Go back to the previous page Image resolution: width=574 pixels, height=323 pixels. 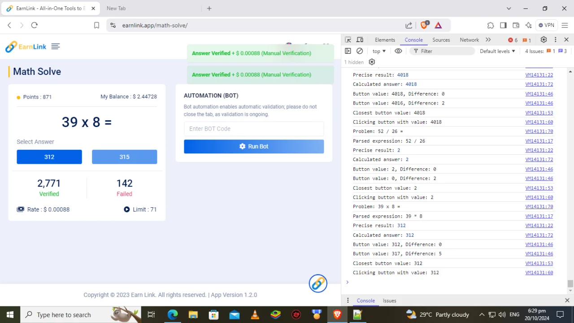coord(9,25)
